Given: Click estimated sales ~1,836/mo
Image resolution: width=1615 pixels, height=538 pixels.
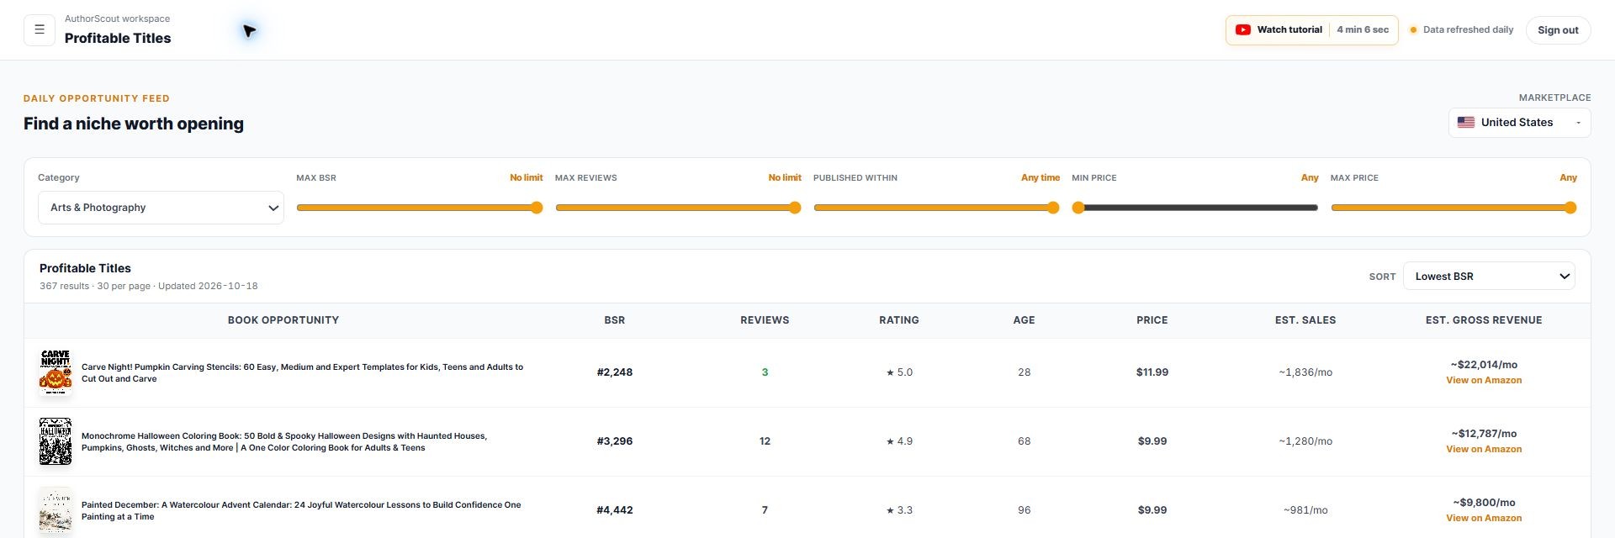Looking at the screenshot, I should [1305, 372].
